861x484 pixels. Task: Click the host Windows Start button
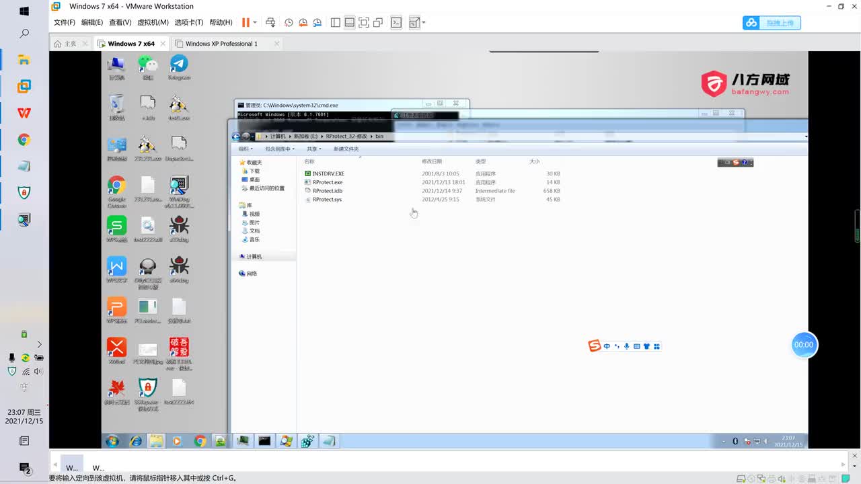pos(24,11)
